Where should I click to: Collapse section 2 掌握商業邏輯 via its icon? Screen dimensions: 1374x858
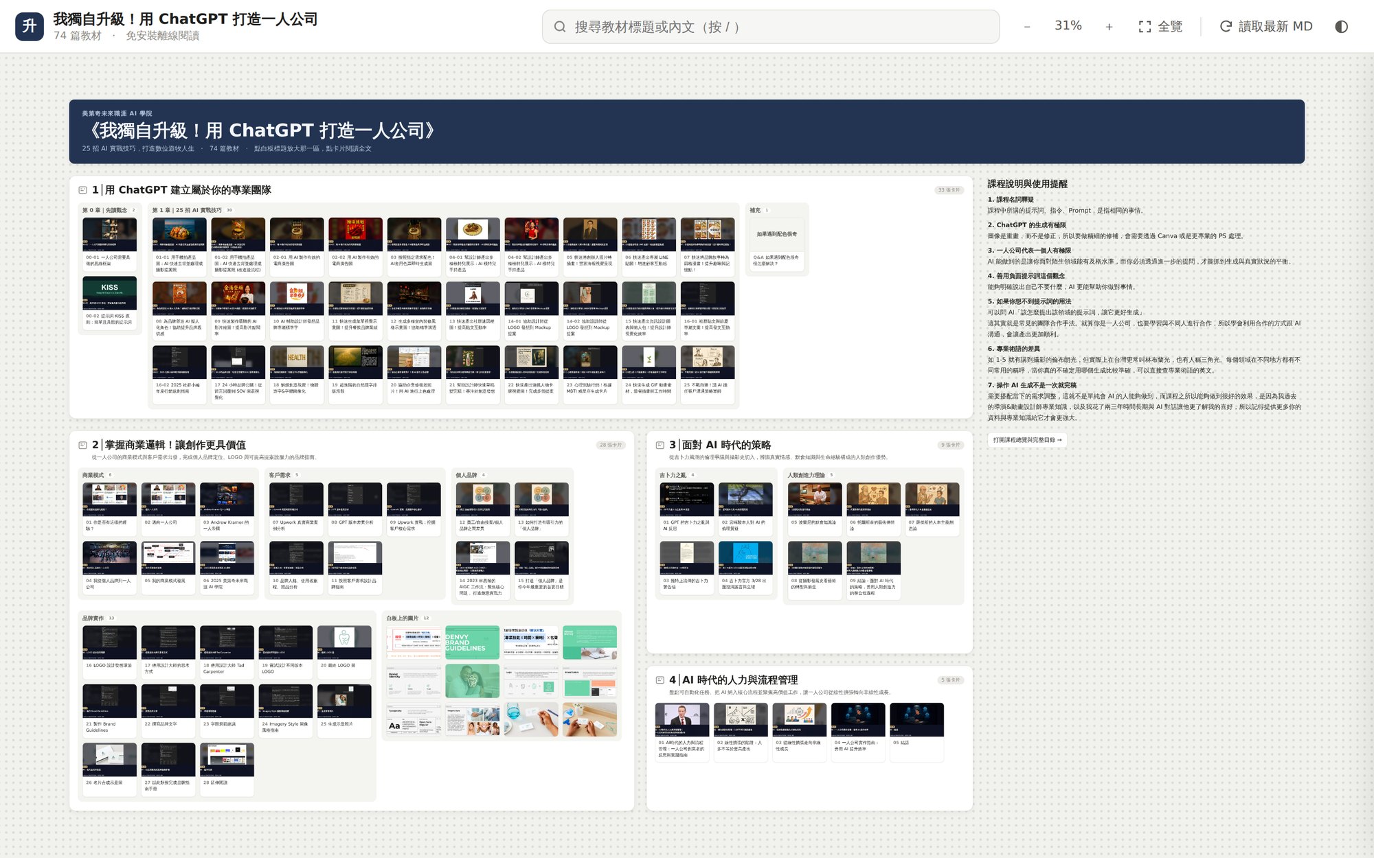point(83,445)
